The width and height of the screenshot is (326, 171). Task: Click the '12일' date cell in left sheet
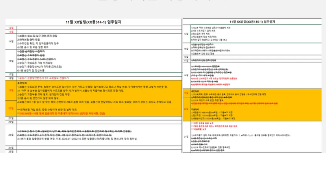pos(11,28)
